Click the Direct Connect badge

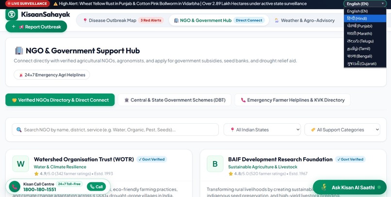[x=249, y=20]
